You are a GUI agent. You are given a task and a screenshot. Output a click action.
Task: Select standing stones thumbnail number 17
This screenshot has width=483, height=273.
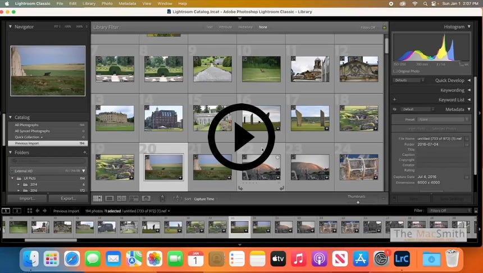pyautogui.click(x=310, y=118)
